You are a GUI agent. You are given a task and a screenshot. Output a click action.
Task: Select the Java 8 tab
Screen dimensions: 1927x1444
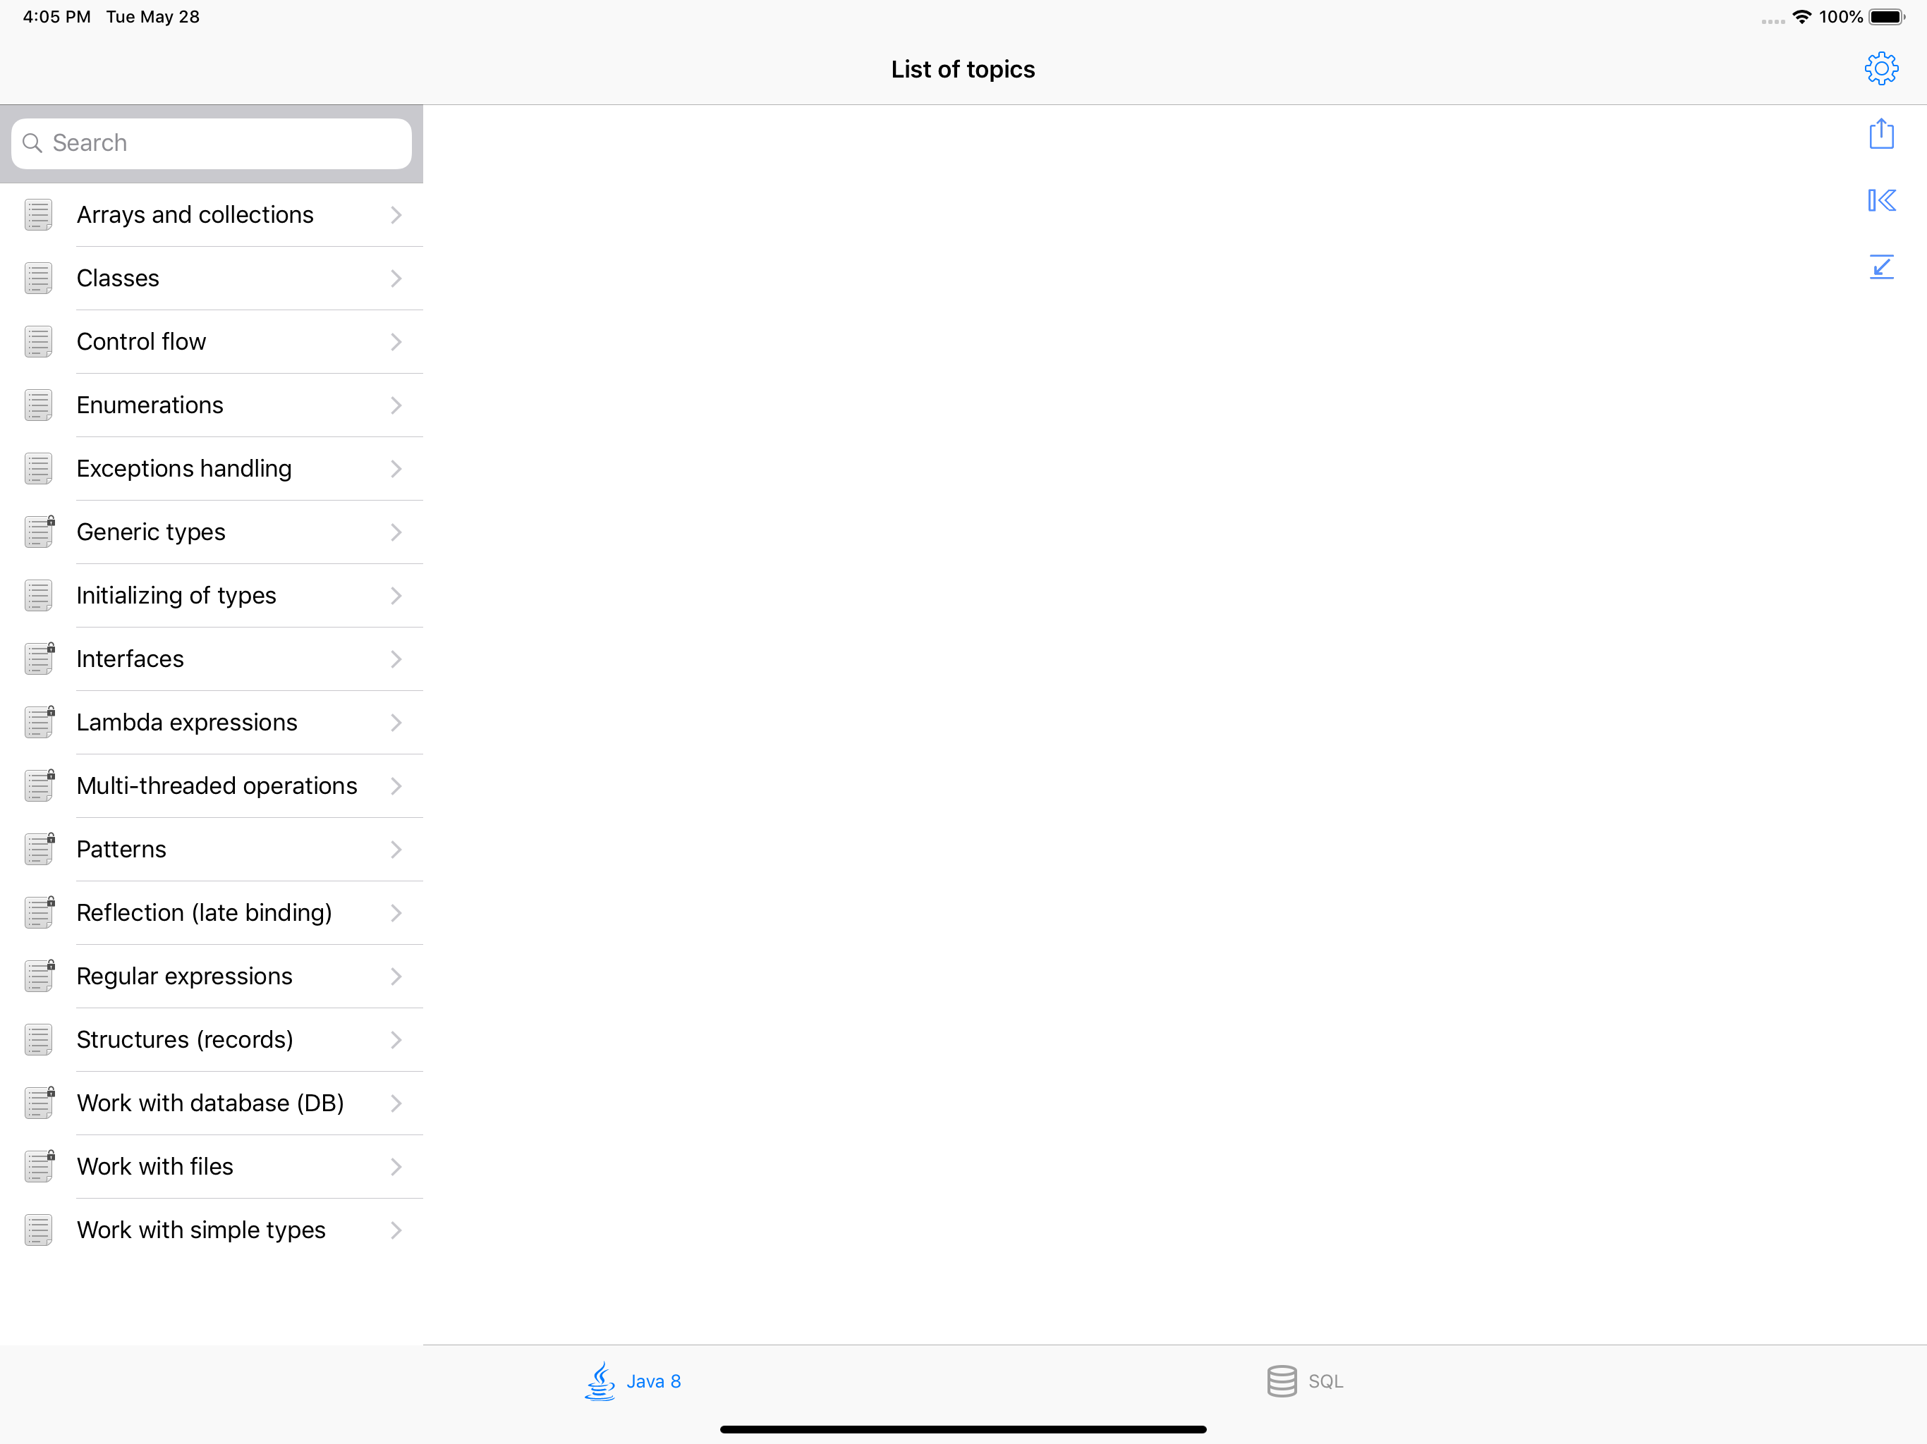click(653, 1381)
